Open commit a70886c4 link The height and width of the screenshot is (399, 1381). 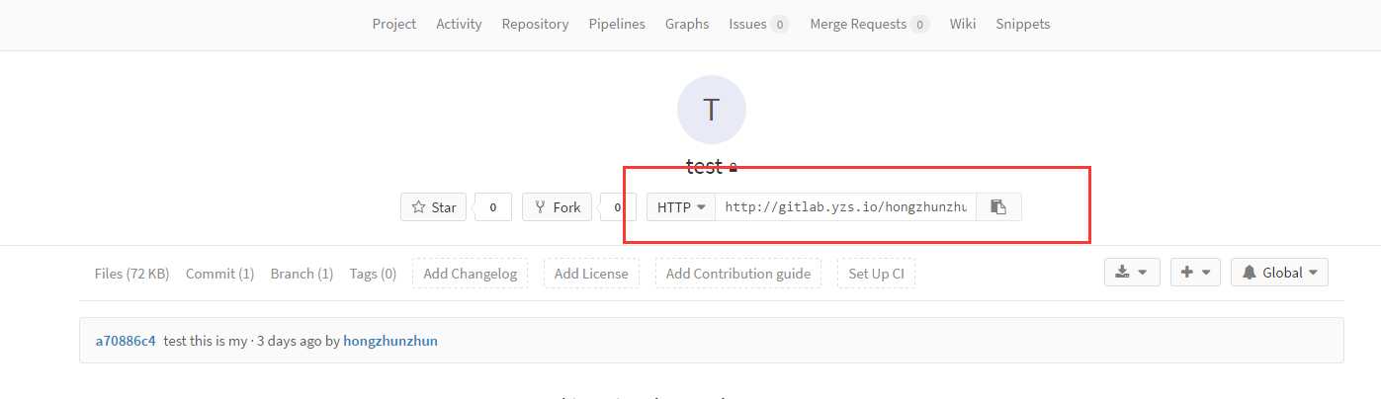126,341
